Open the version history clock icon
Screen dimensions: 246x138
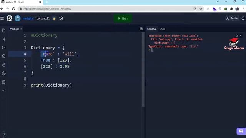pos(61,18)
